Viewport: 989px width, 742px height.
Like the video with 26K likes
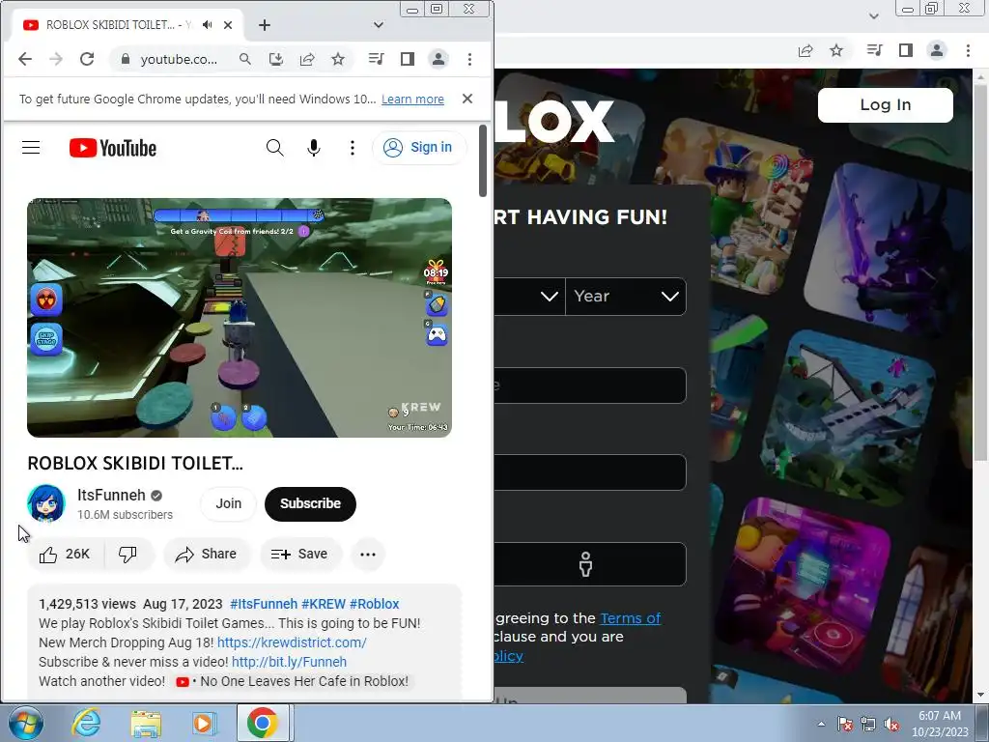(65, 554)
